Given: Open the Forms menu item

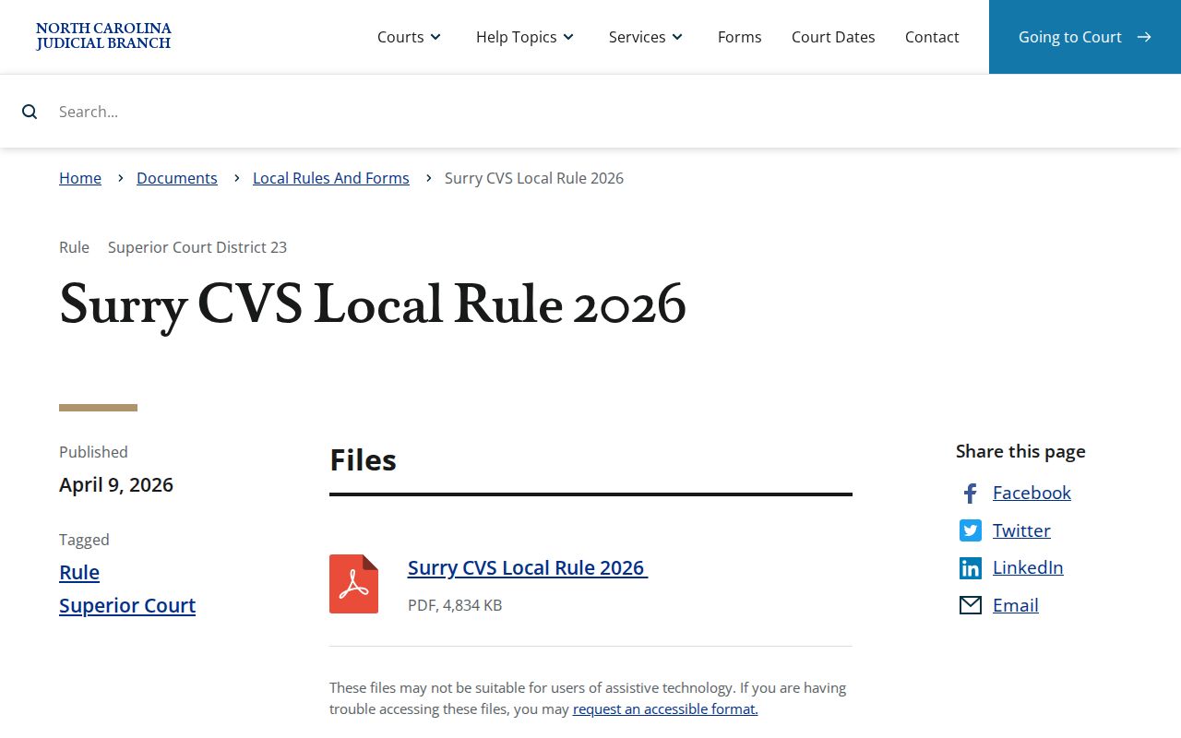Looking at the screenshot, I should tap(740, 37).
